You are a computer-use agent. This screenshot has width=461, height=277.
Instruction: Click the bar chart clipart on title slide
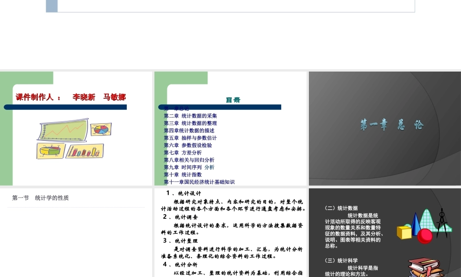tap(85, 151)
